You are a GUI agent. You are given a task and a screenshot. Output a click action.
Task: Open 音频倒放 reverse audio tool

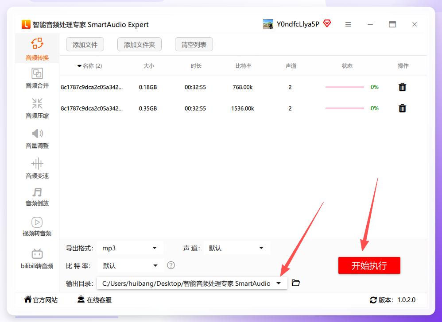37,197
